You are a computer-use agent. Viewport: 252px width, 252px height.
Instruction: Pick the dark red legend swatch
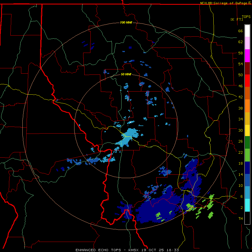pyautogui.click(x=247, y=68)
